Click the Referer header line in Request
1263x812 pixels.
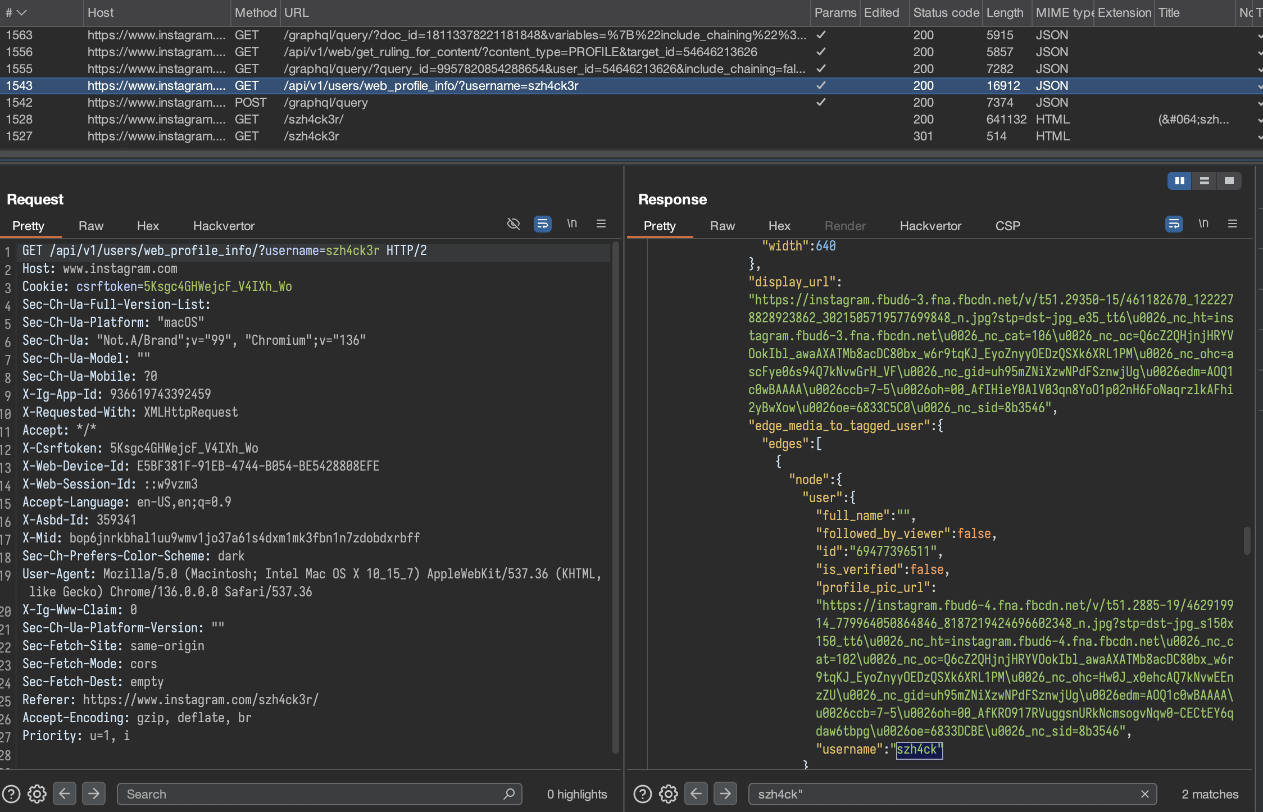(x=170, y=700)
